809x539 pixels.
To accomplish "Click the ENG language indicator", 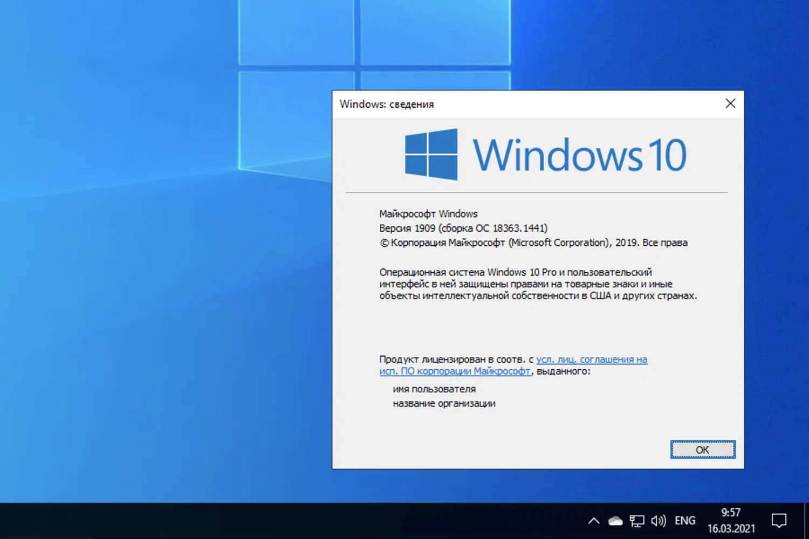I will [684, 520].
